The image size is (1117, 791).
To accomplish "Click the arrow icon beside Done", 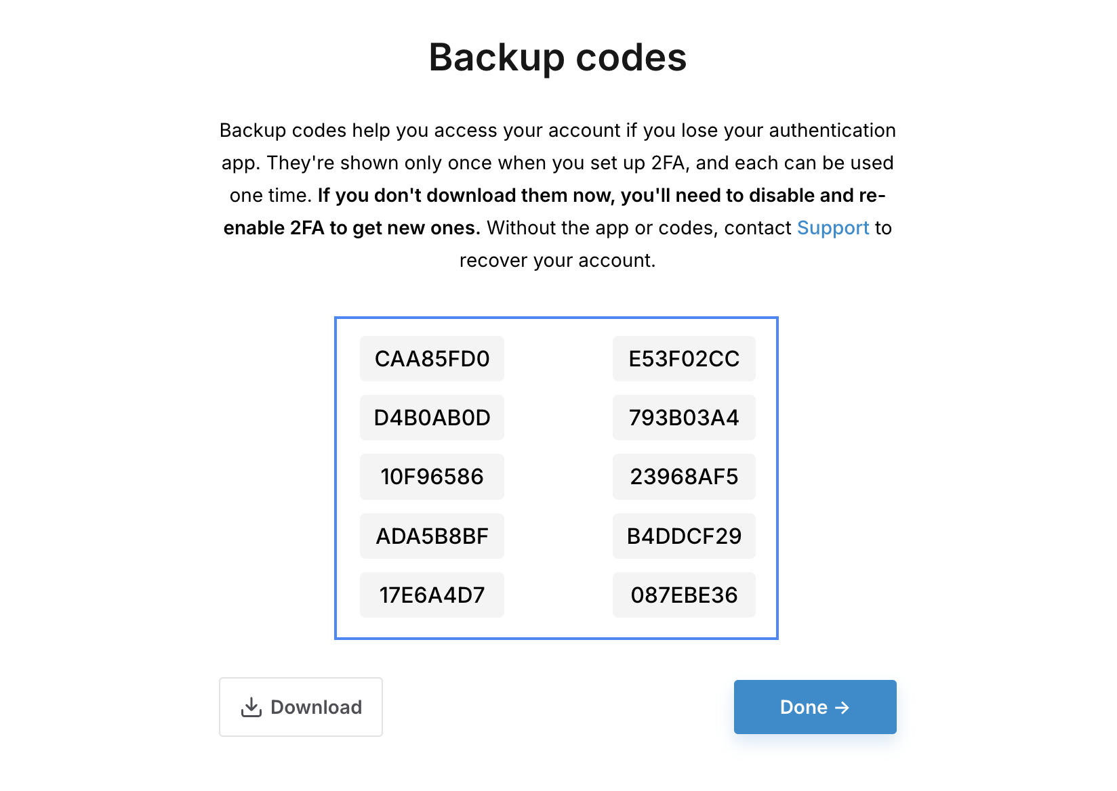I will click(x=842, y=708).
